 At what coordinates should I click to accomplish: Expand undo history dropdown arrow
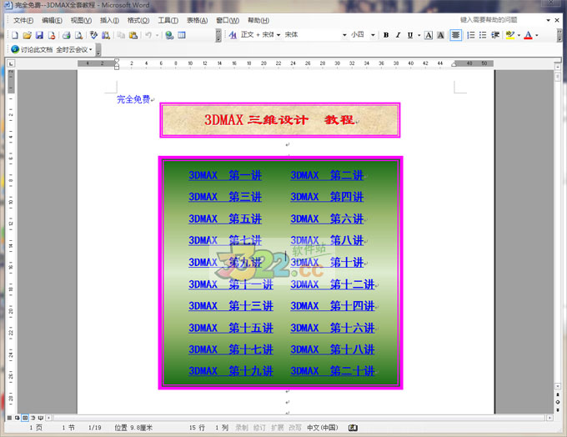point(157,35)
